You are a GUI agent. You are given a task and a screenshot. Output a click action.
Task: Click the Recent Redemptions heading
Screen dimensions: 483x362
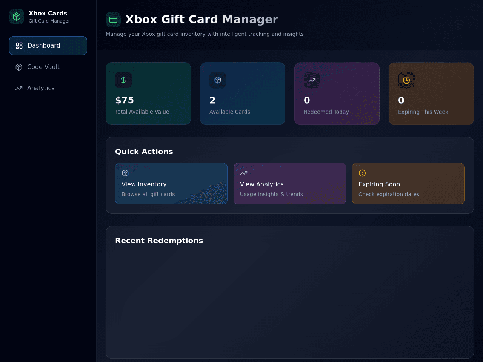[x=159, y=241]
